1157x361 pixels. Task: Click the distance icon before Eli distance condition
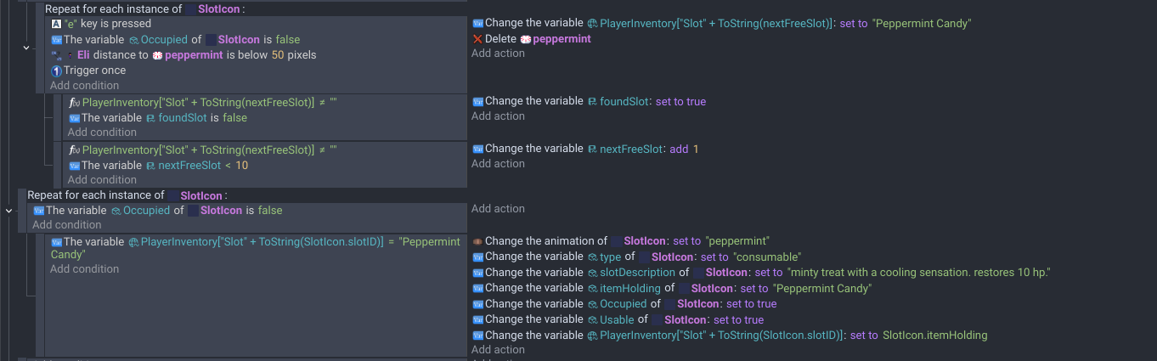pyautogui.click(x=57, y=55)
